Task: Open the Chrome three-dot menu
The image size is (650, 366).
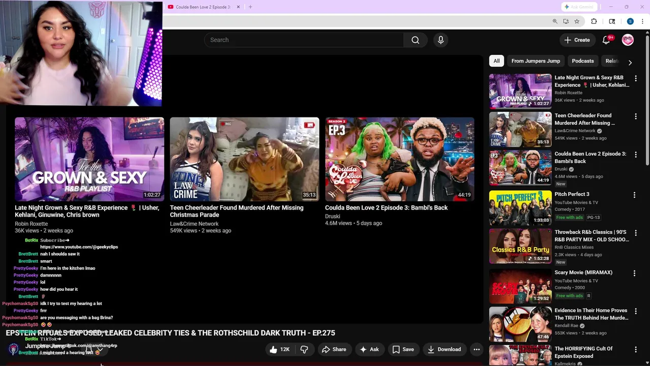Action: [642, 21]
